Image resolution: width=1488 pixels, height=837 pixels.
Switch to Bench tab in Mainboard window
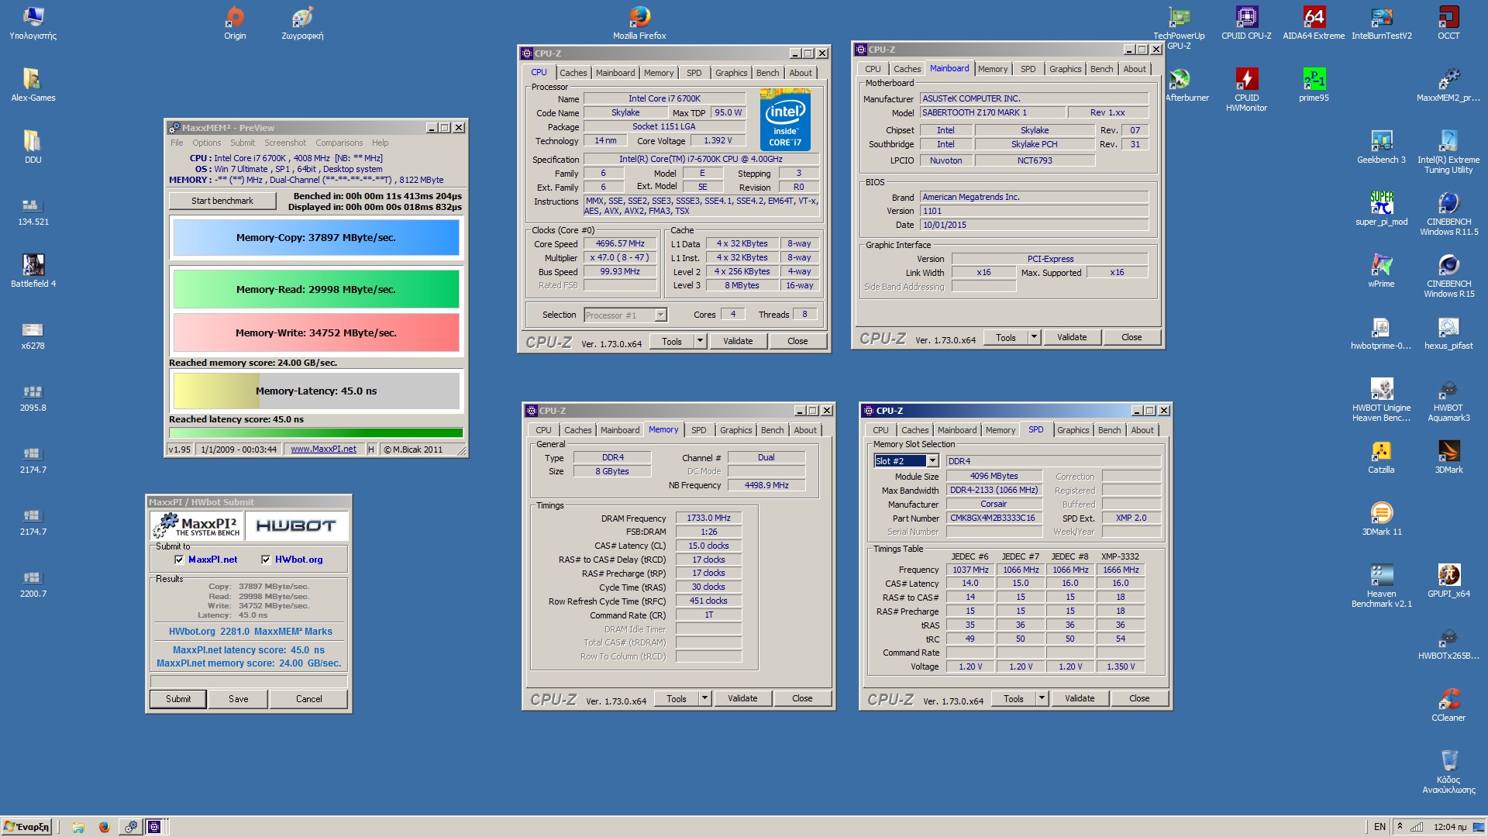1101,69
